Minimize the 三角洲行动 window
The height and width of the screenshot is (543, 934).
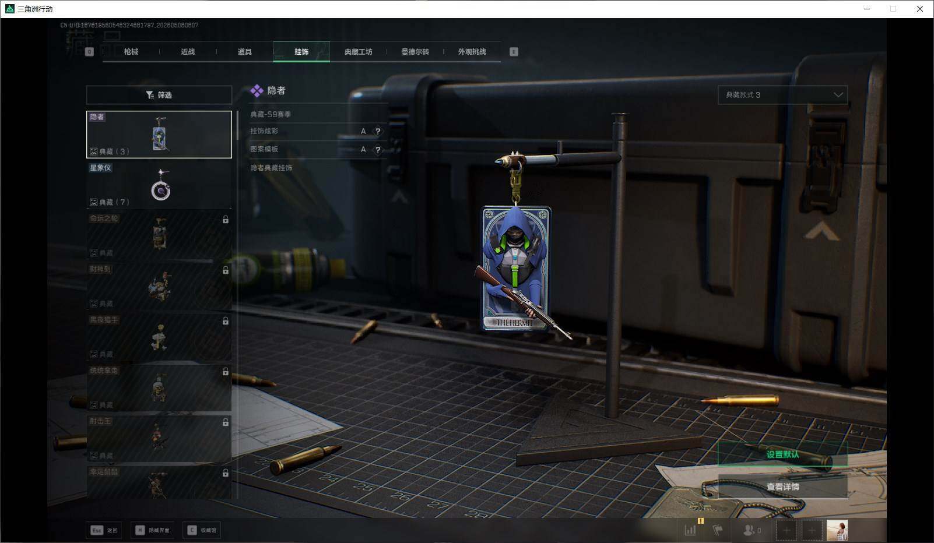click(x=866, y=9)
